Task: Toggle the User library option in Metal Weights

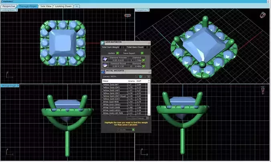Action: 146,77
